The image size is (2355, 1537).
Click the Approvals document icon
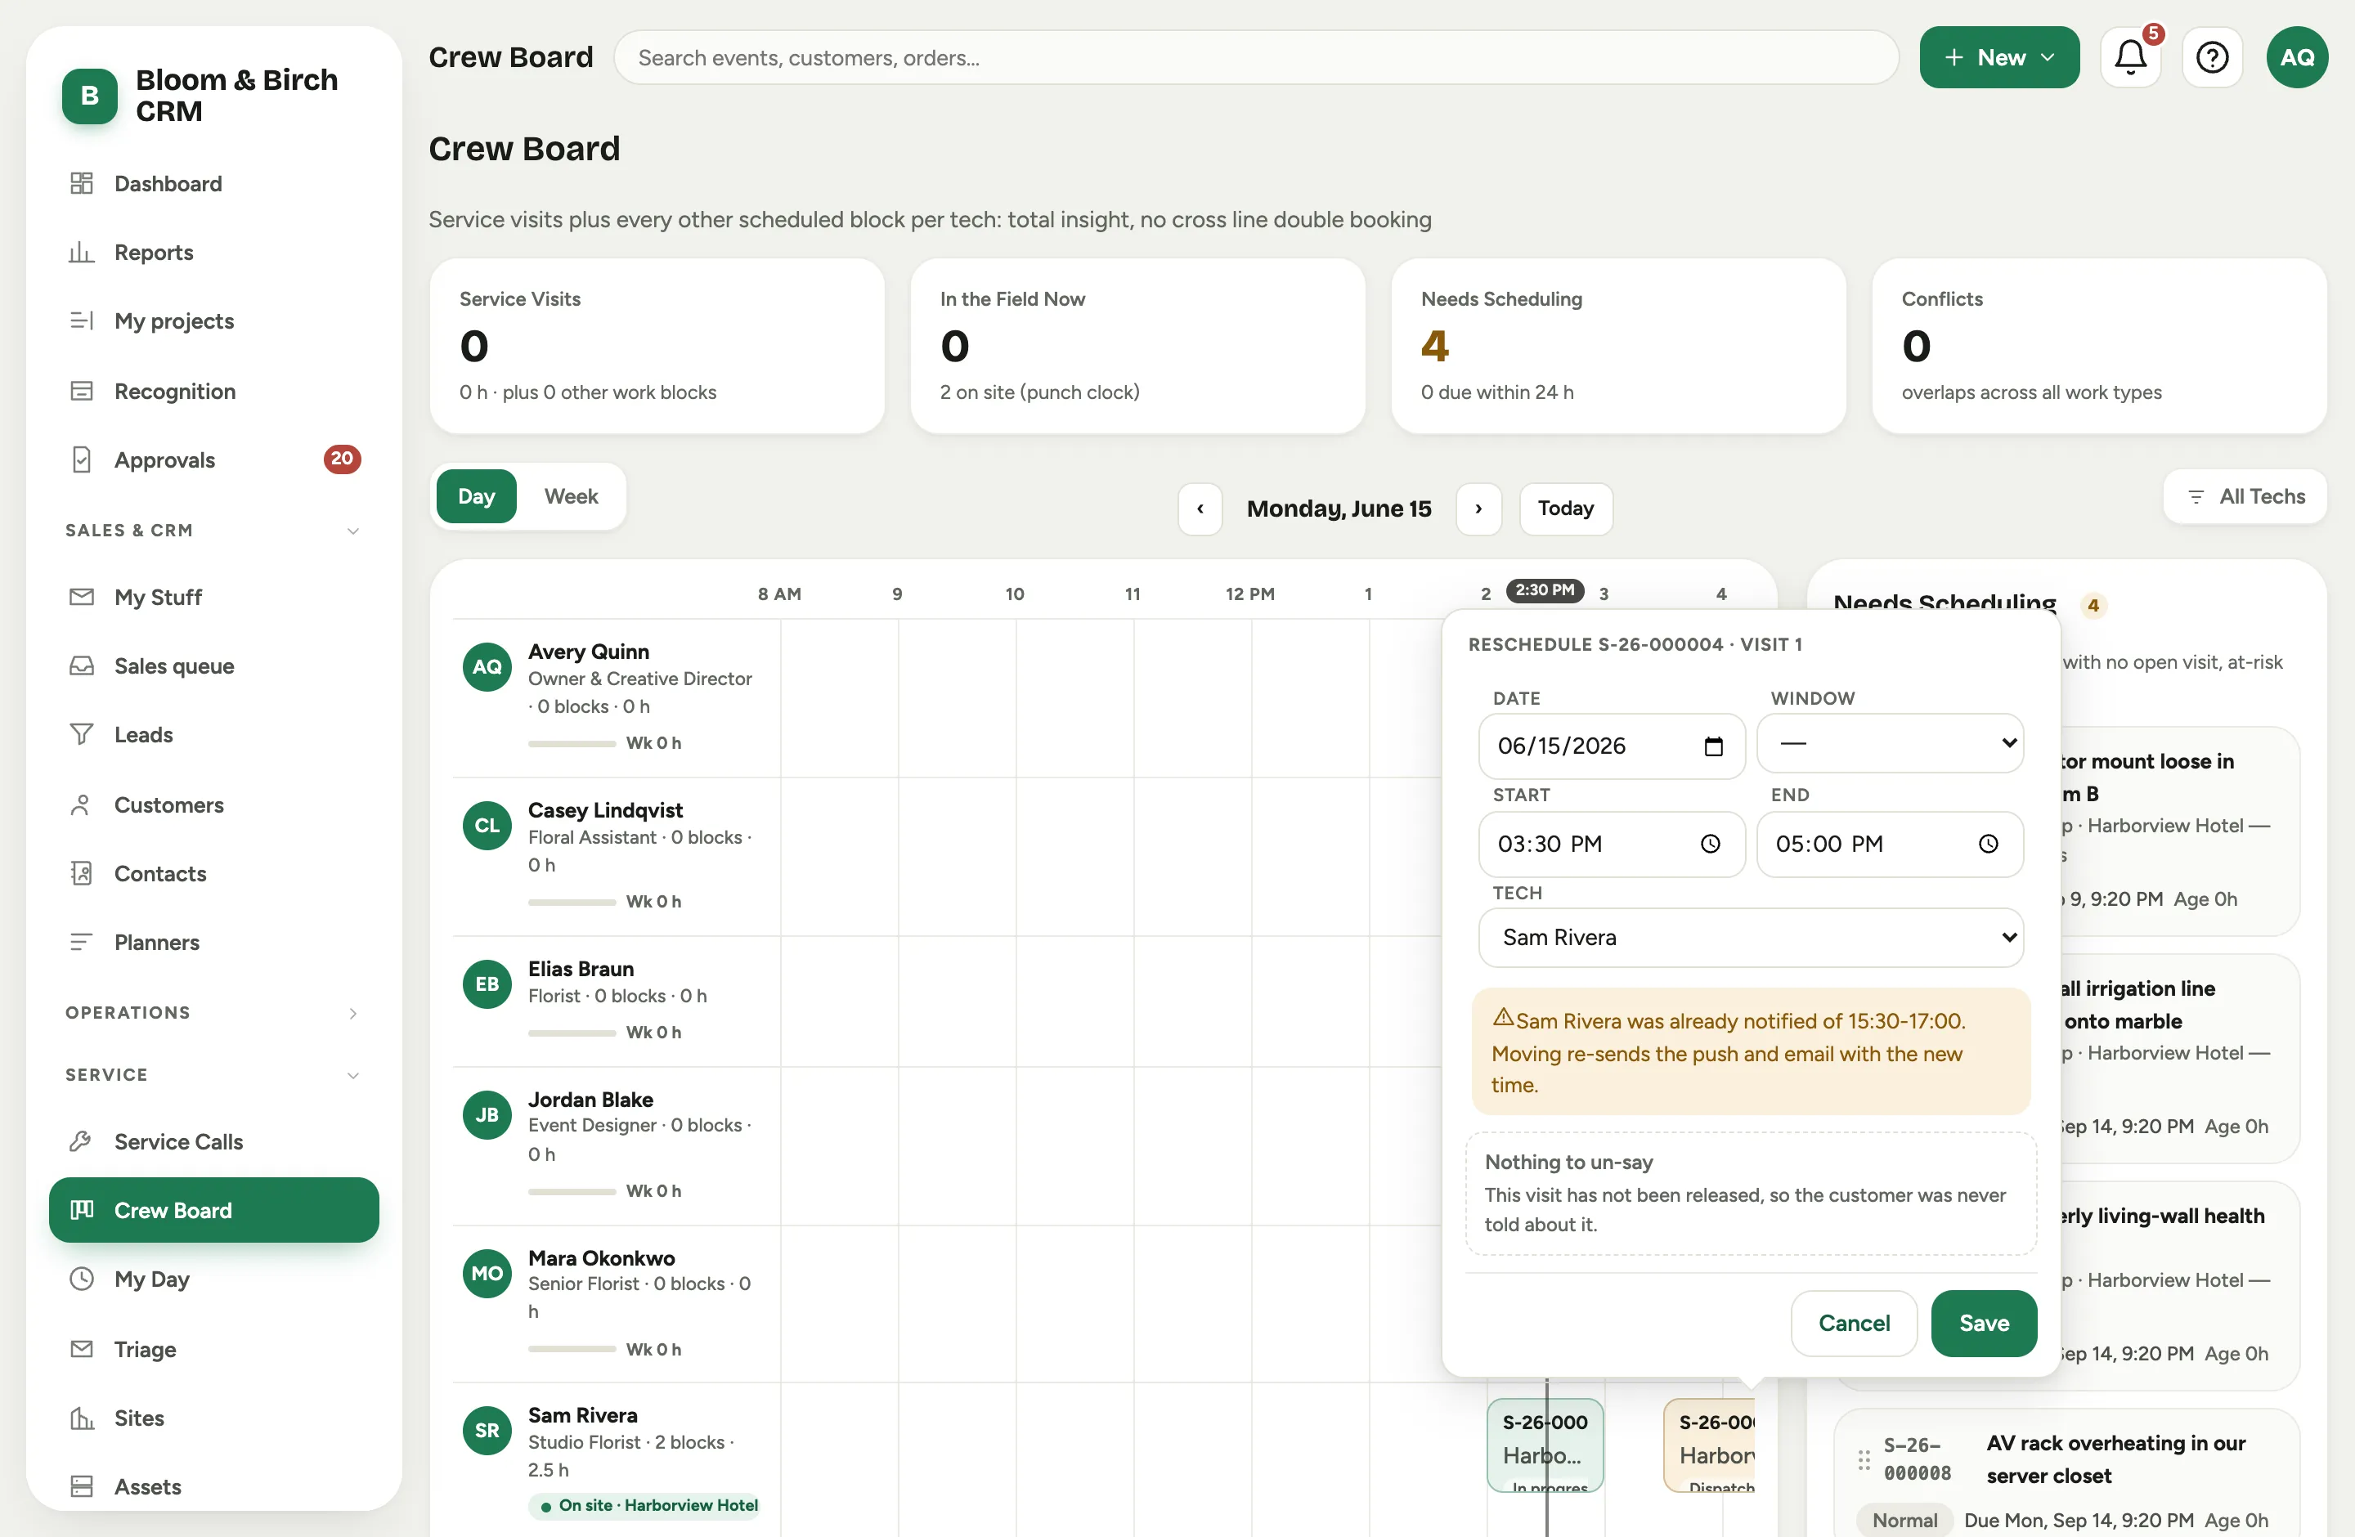click(x=81, y=460)
